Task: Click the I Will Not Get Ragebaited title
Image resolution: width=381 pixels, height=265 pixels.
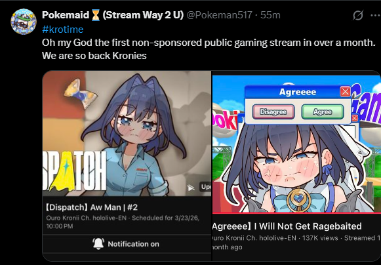Action: point(308,226)
